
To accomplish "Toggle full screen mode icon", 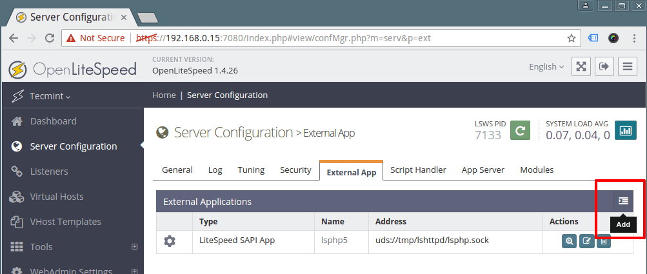I will [x=581, y=66].
